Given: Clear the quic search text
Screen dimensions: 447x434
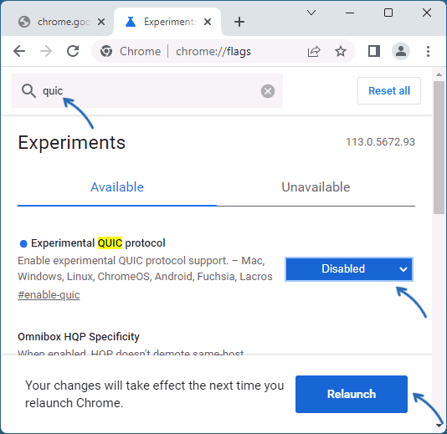Looking at the screenshot, I should click(x=268, y=91).
